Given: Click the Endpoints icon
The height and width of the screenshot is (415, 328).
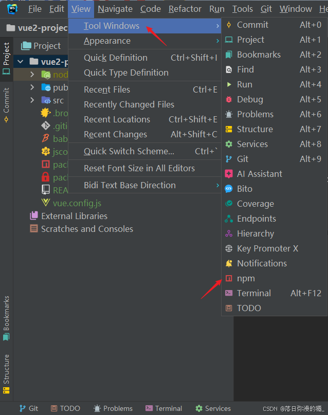Looking at the screenshot, I should (x=229, y=219).
